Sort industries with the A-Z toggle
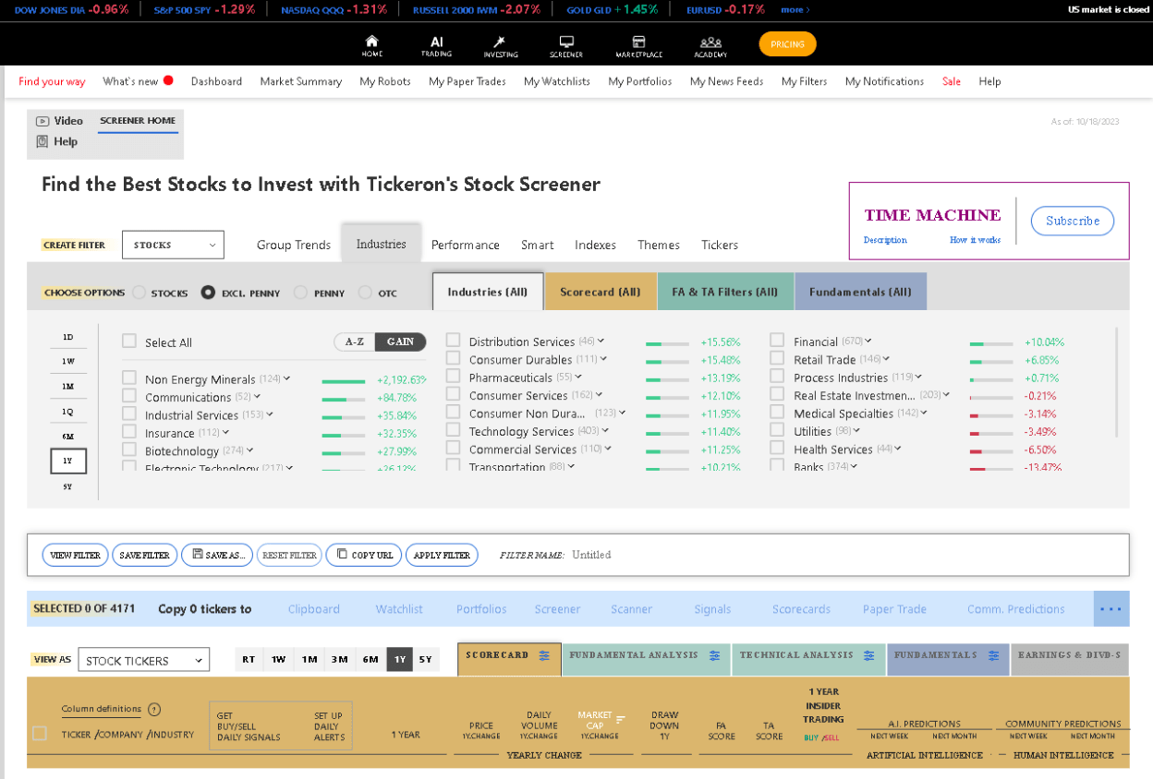This screenshot has width=1153, height=779. (x=355, y=342)
